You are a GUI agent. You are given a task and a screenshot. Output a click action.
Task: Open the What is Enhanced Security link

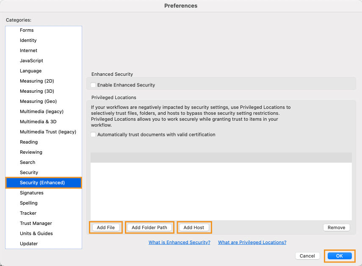pos(180,242)
